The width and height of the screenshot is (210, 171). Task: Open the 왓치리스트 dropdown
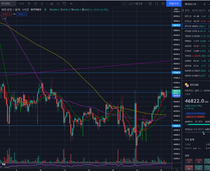[192, 4]
